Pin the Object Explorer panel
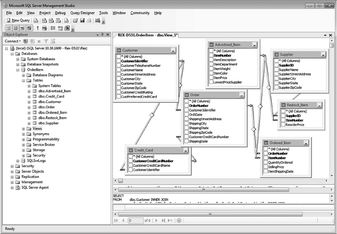The width and height of the screenshot is (337, 234). (x=102, y=34)
